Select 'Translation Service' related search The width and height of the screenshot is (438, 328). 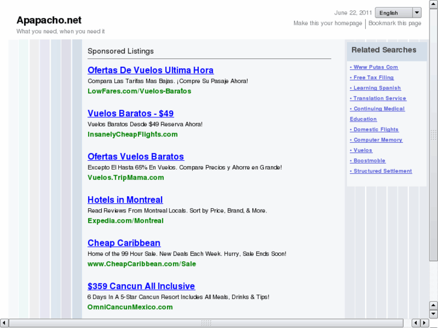tap(378, 98)
